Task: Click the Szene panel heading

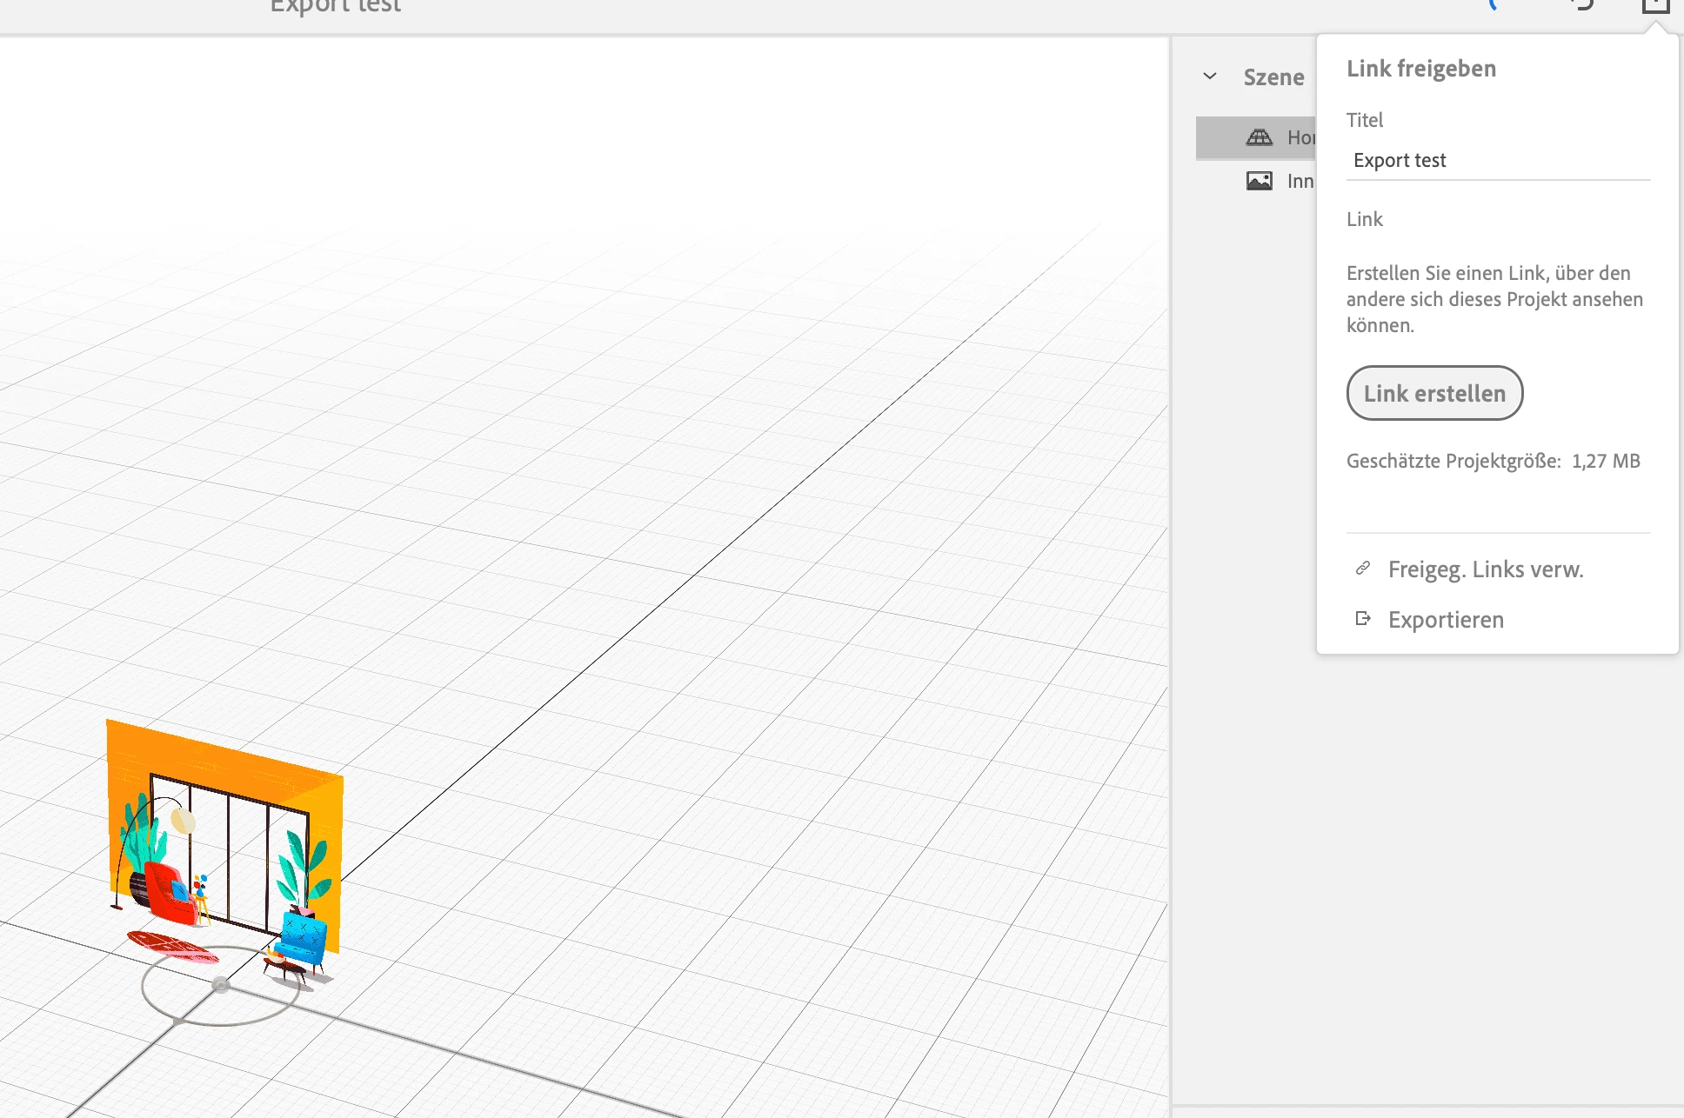Action: (1273, 77)
